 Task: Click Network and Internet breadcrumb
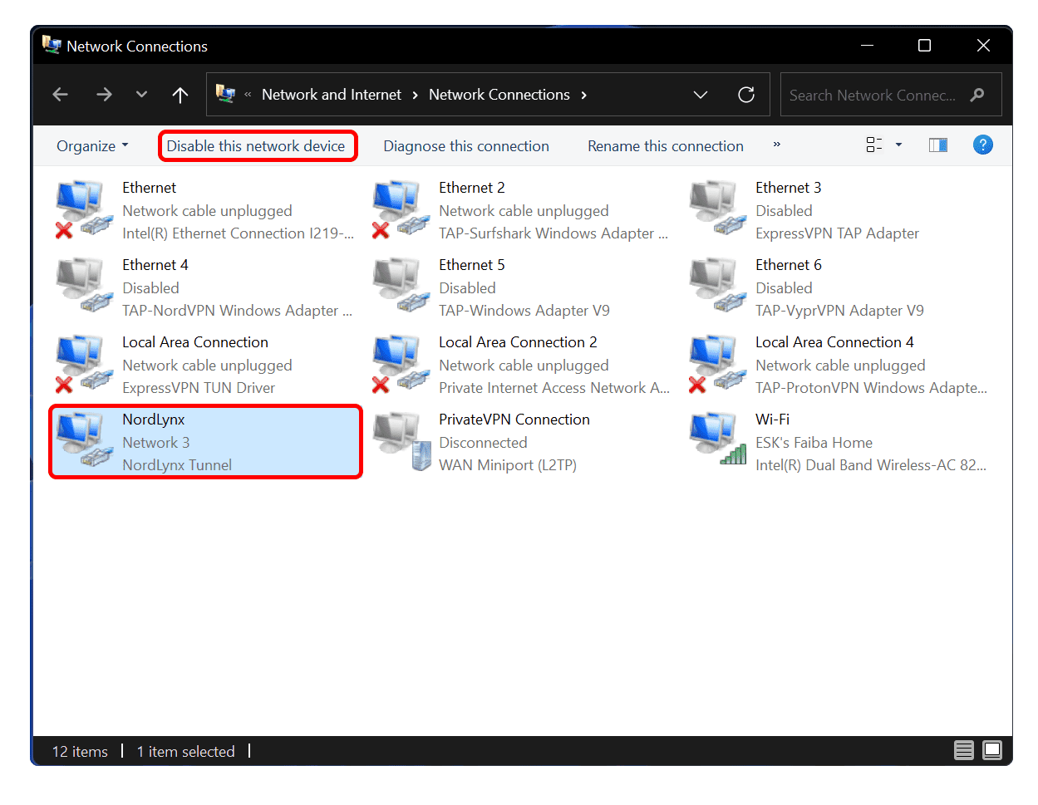[x=332, y=95]
